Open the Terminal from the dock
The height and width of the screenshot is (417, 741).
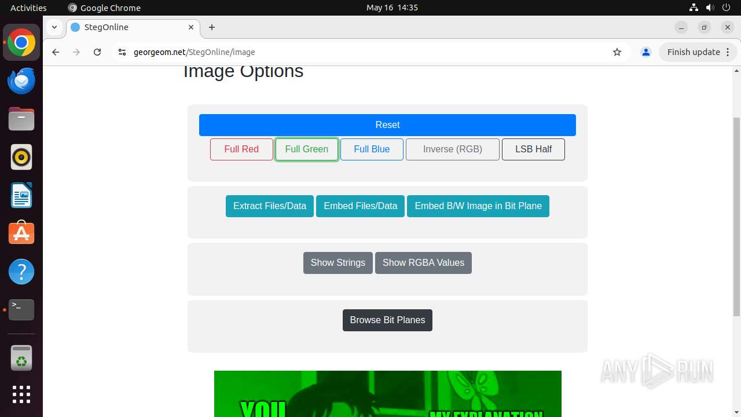tap(21, 310)
